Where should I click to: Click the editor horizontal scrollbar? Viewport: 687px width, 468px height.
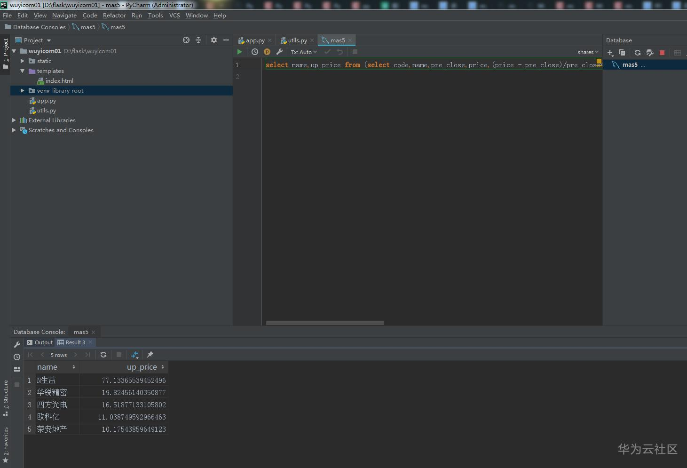[324, 323]
